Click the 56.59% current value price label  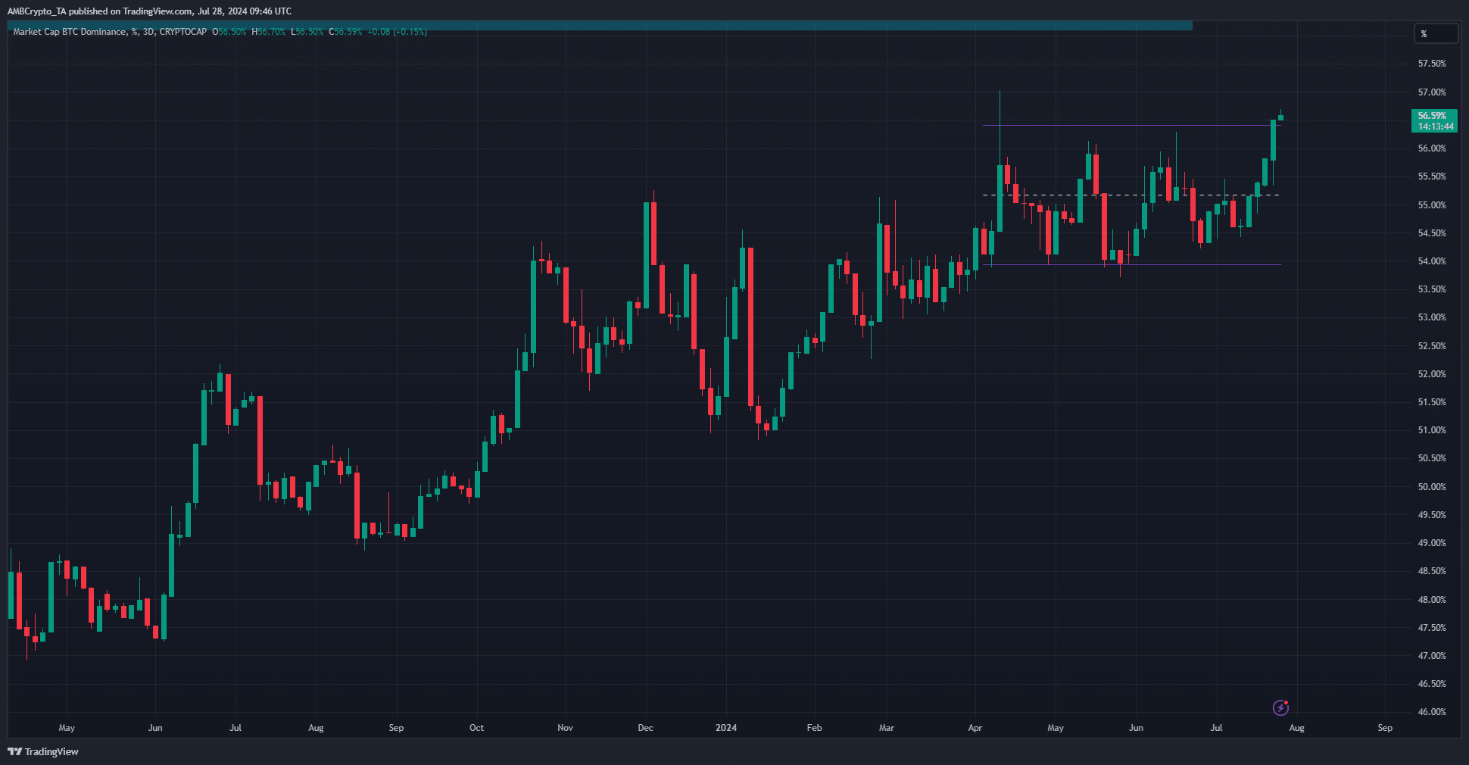click(1434, 120)
